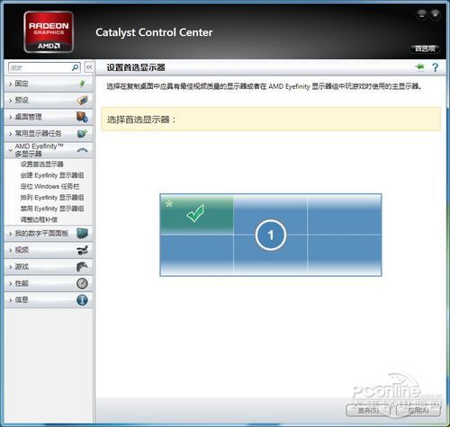This screenshot has width=450, height=427.
Task: Click the 信息 blue info icon
Action: point(82,300)
